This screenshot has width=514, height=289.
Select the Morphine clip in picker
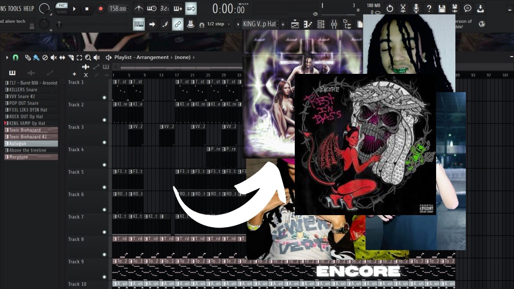[31, 157]
